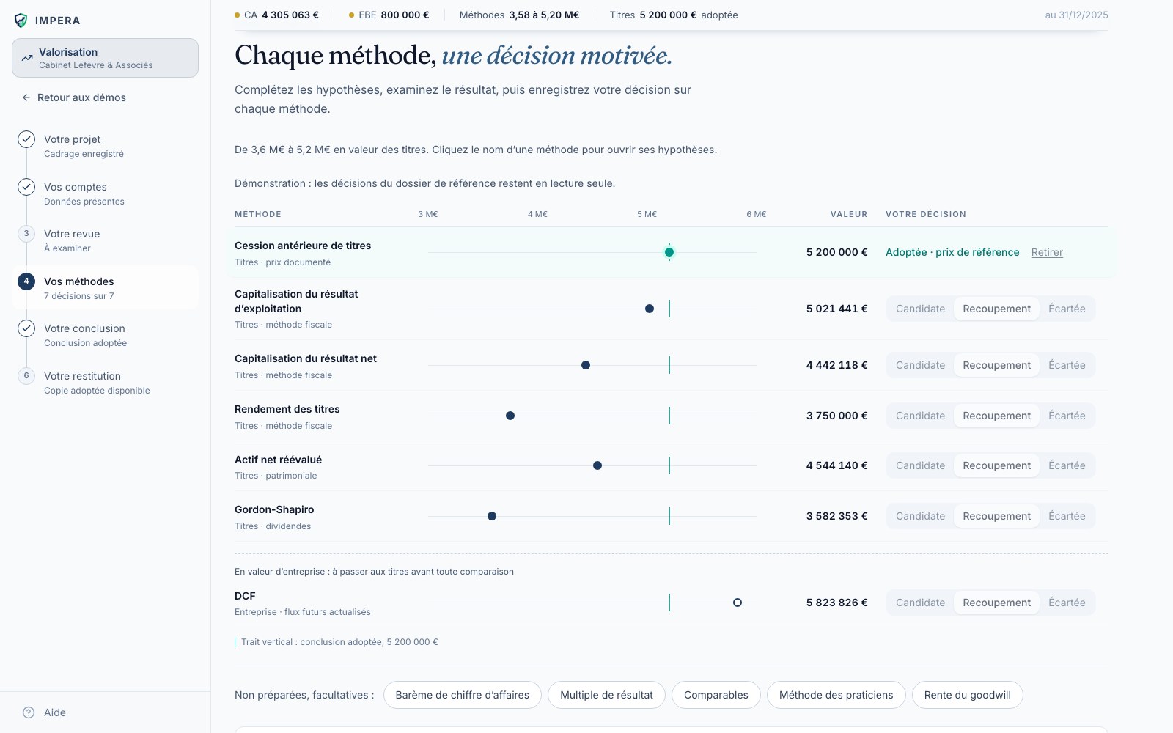Click the Aide help link
Screen dimensions: 1173x733
click(x=55, y=712)
